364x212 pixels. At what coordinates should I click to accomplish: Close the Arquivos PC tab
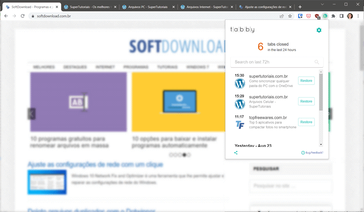[x=174, y=7]
